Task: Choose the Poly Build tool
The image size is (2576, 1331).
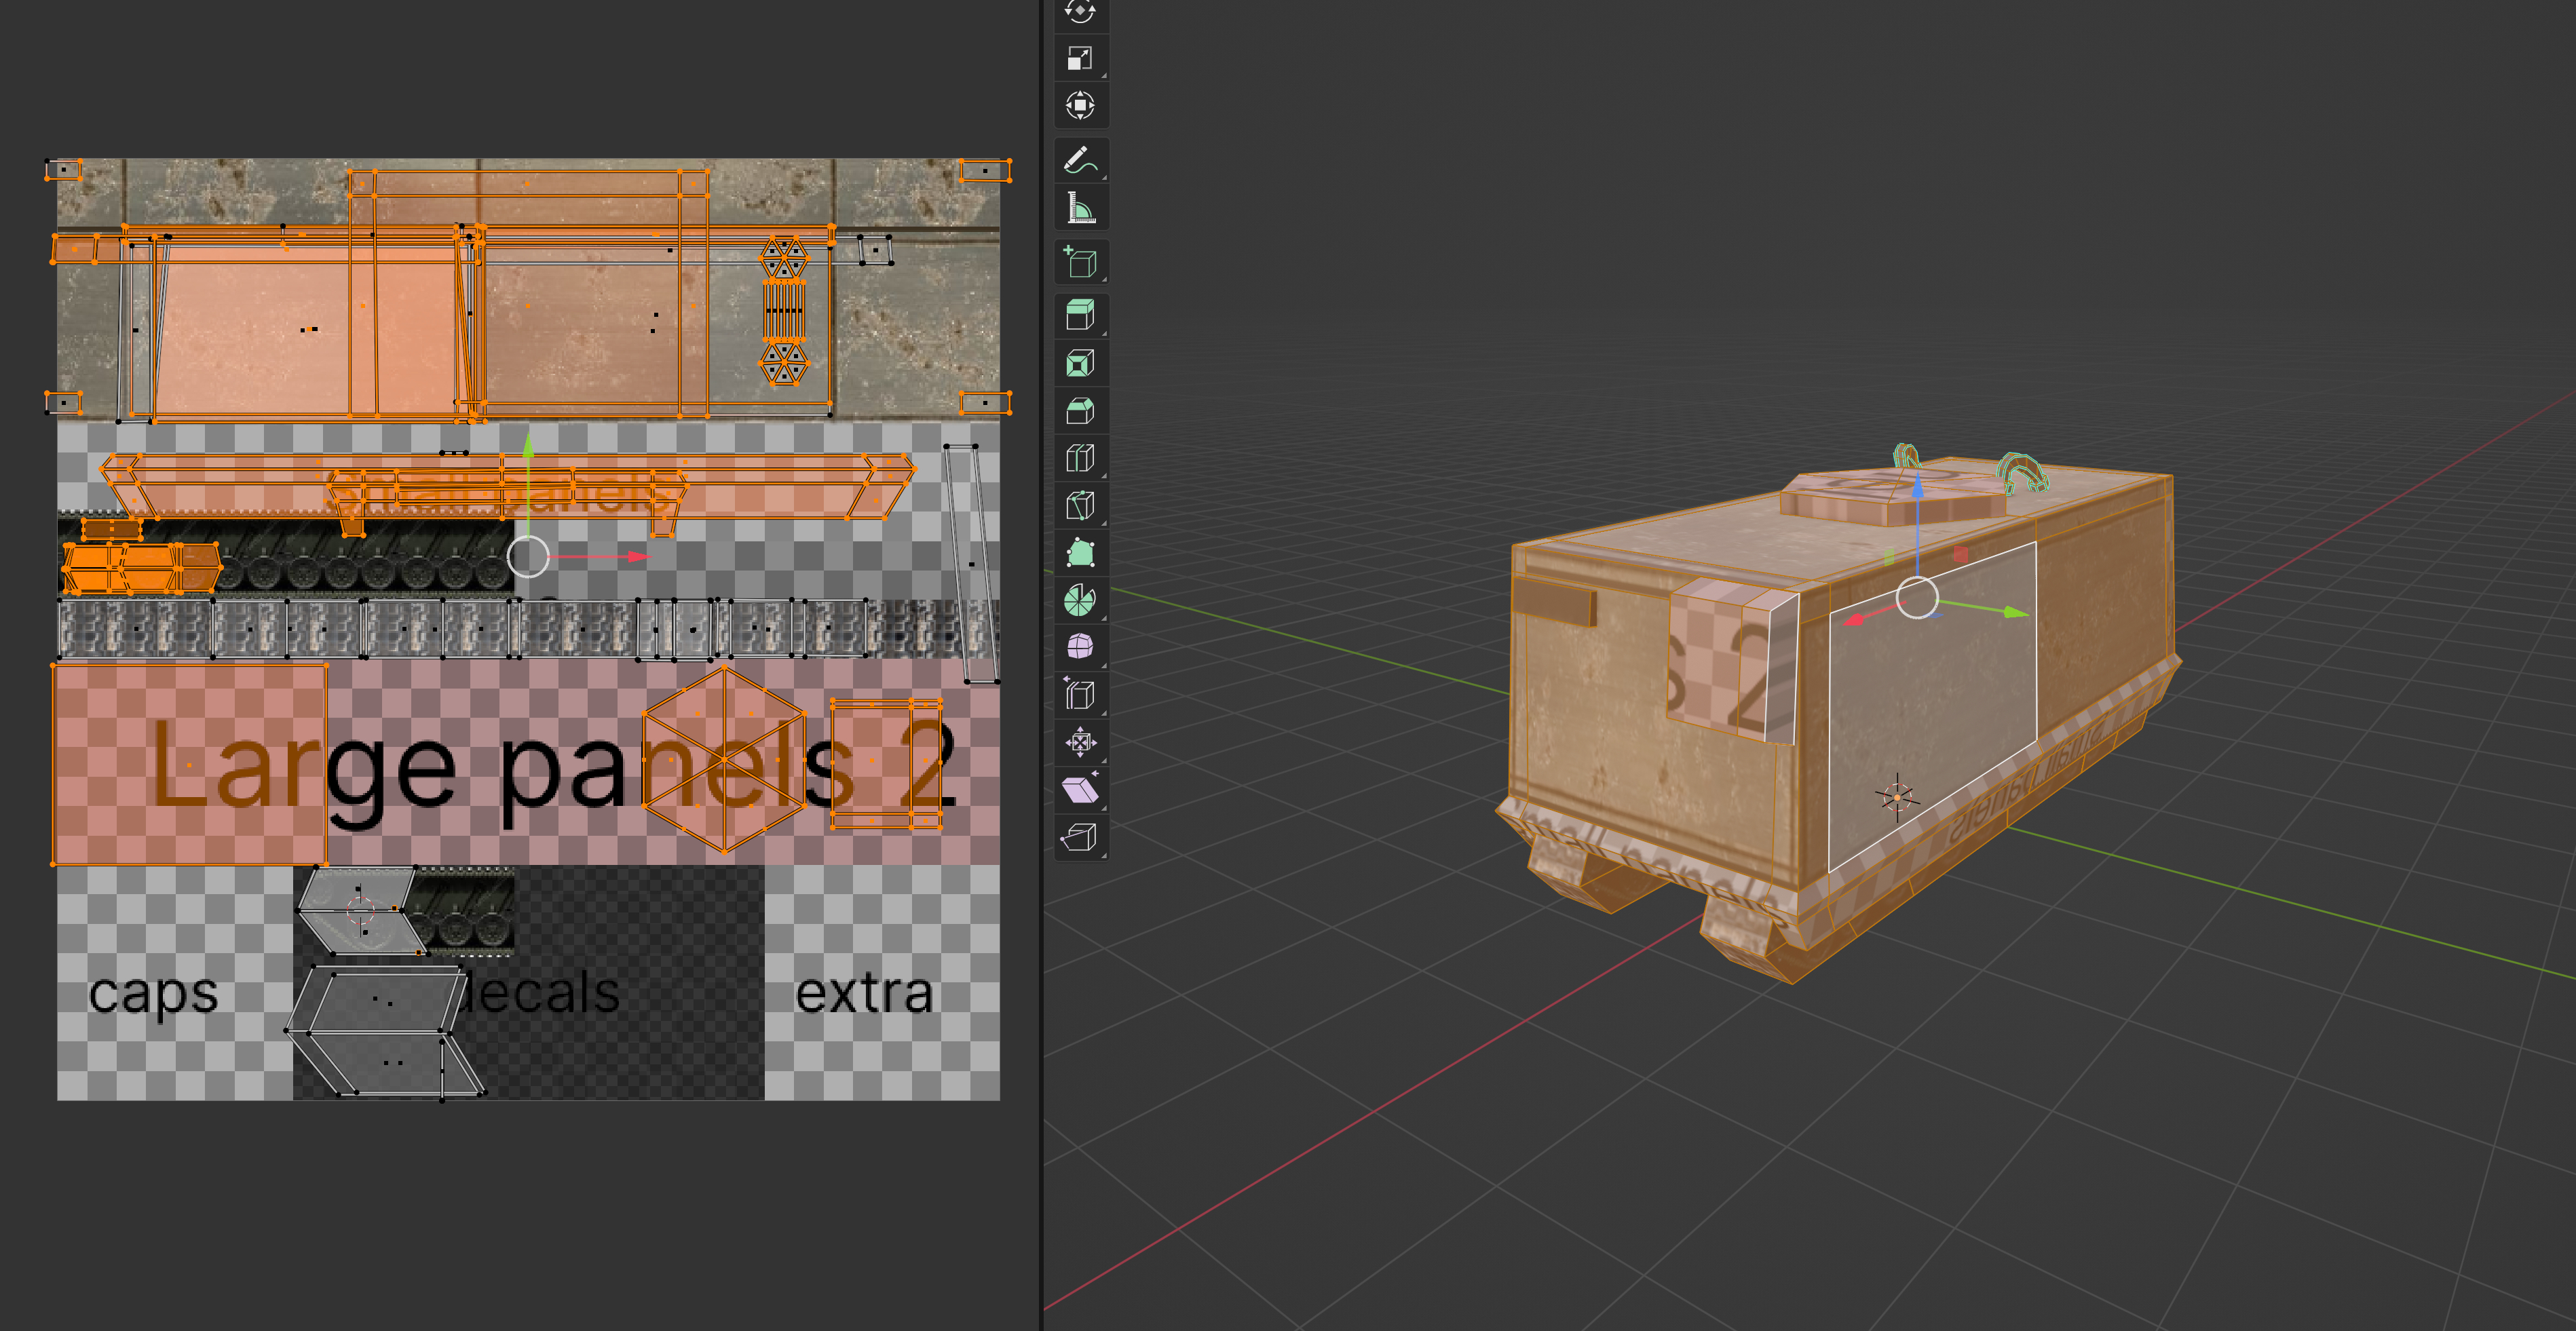Action: tap(1080, 553)
